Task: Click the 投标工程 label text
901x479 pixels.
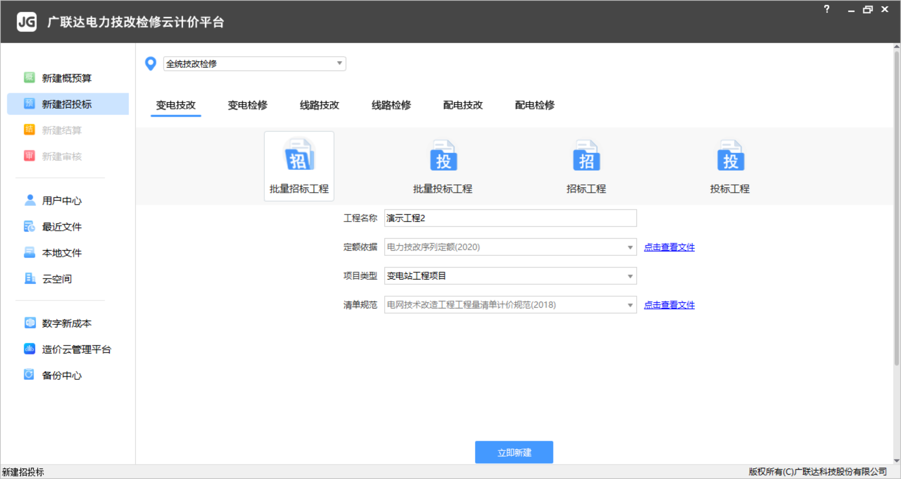Action: (x=730, y=189)
